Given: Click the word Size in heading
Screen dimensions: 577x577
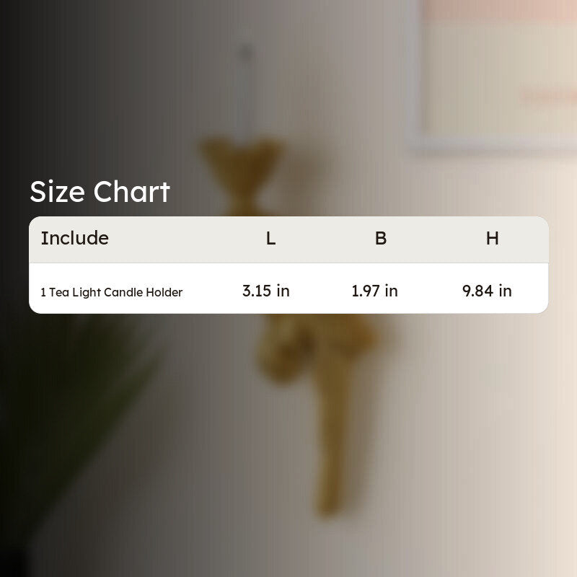Looking at the screenshot, I should tap(57, 192).
